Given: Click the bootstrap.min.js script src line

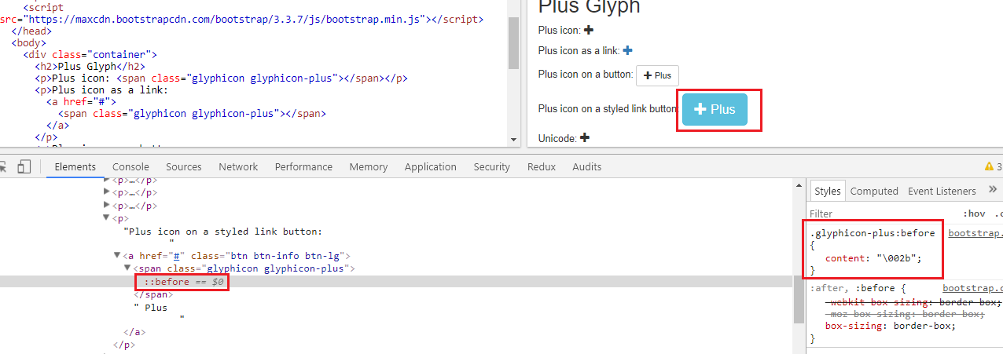Looking at the screenshot, I should (242, 19).
